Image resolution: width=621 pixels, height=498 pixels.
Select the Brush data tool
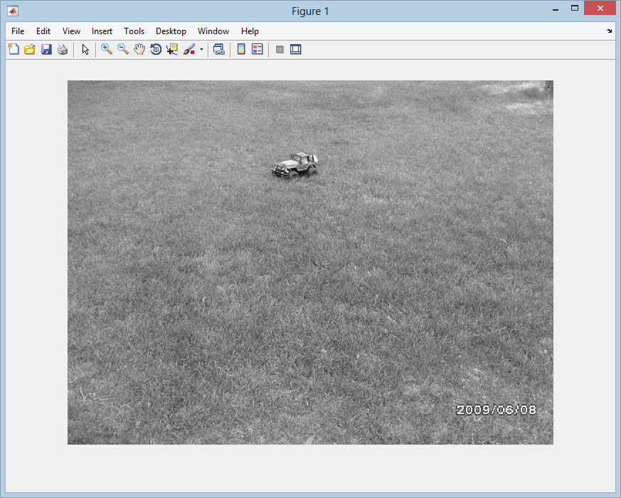tap(189, 49)
